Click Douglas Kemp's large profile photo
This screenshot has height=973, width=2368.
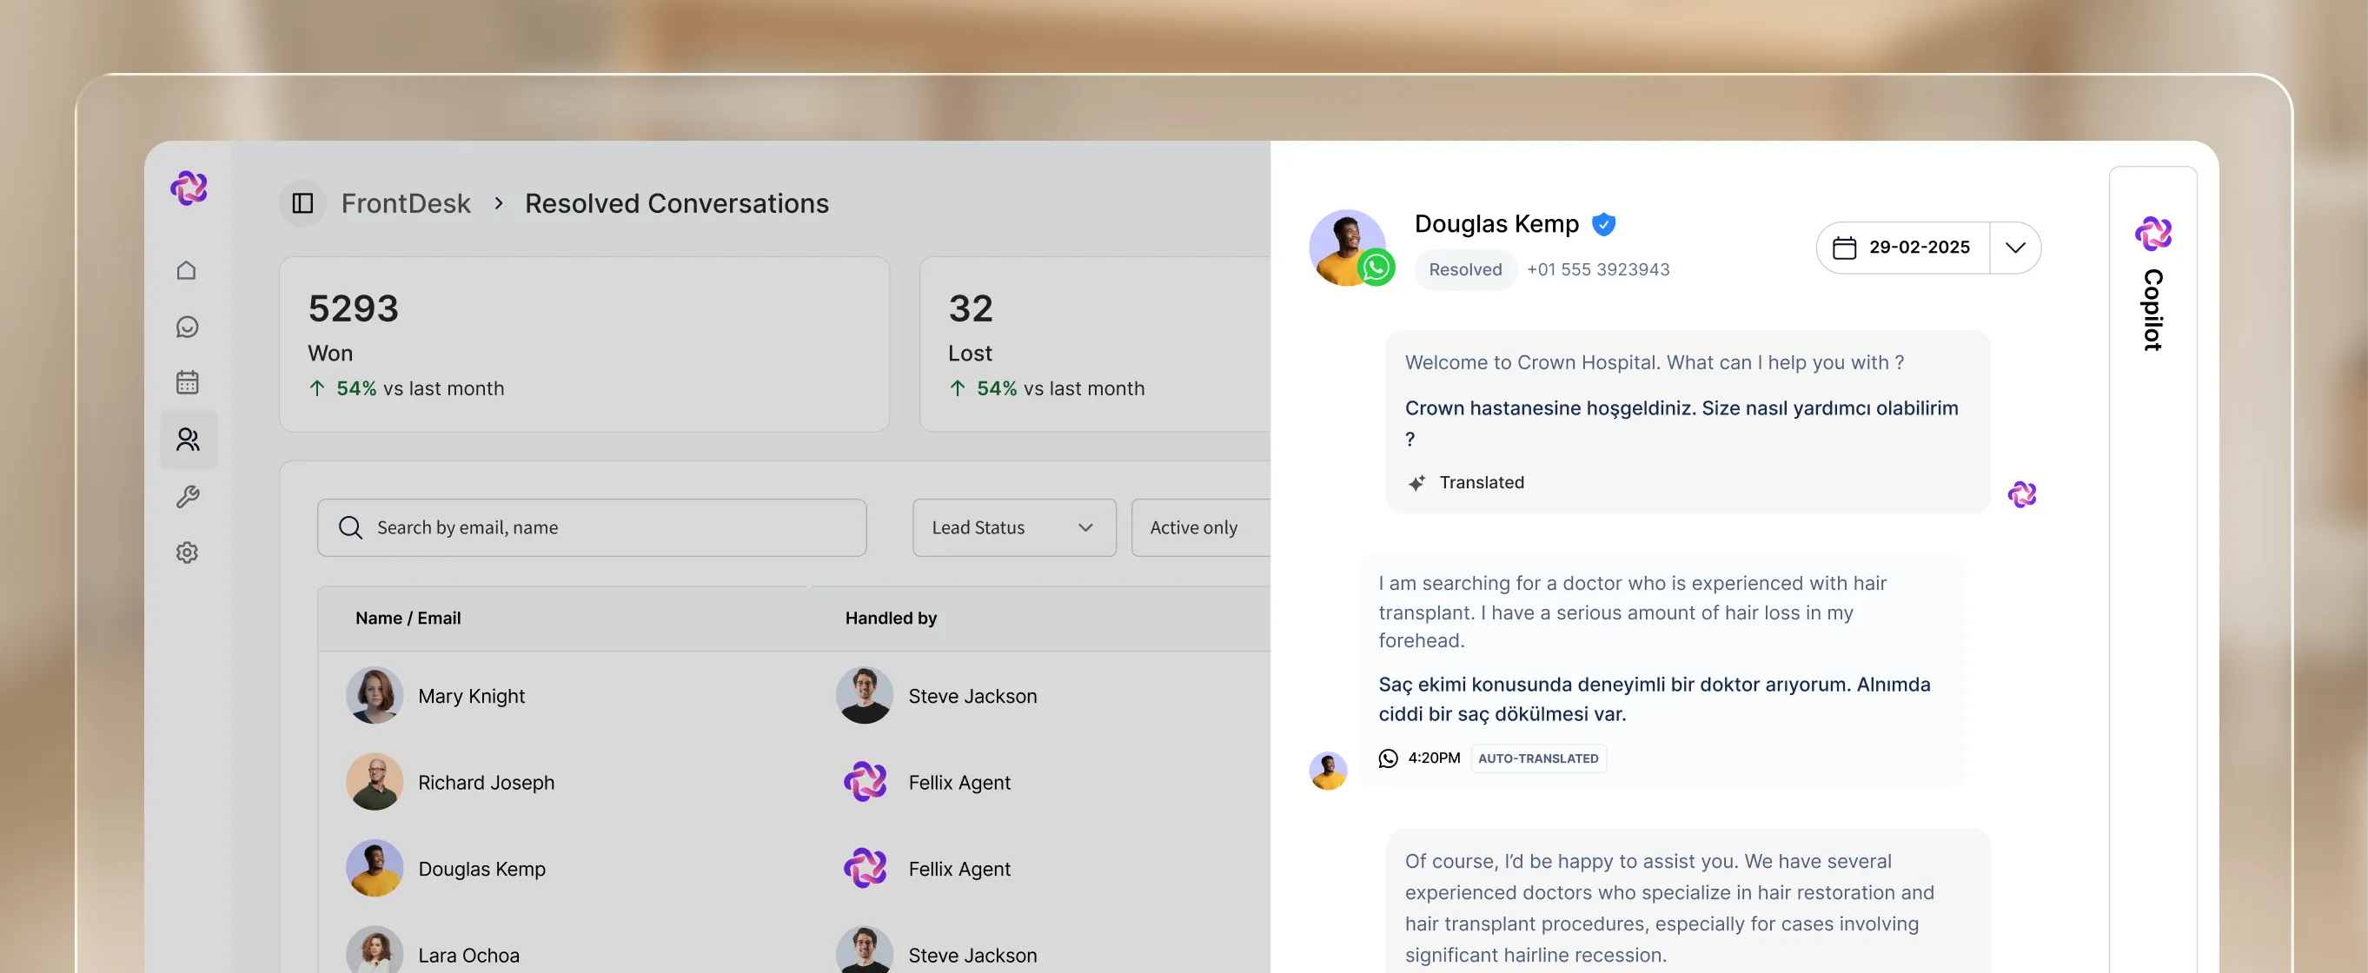click(x=1347, y=247)
